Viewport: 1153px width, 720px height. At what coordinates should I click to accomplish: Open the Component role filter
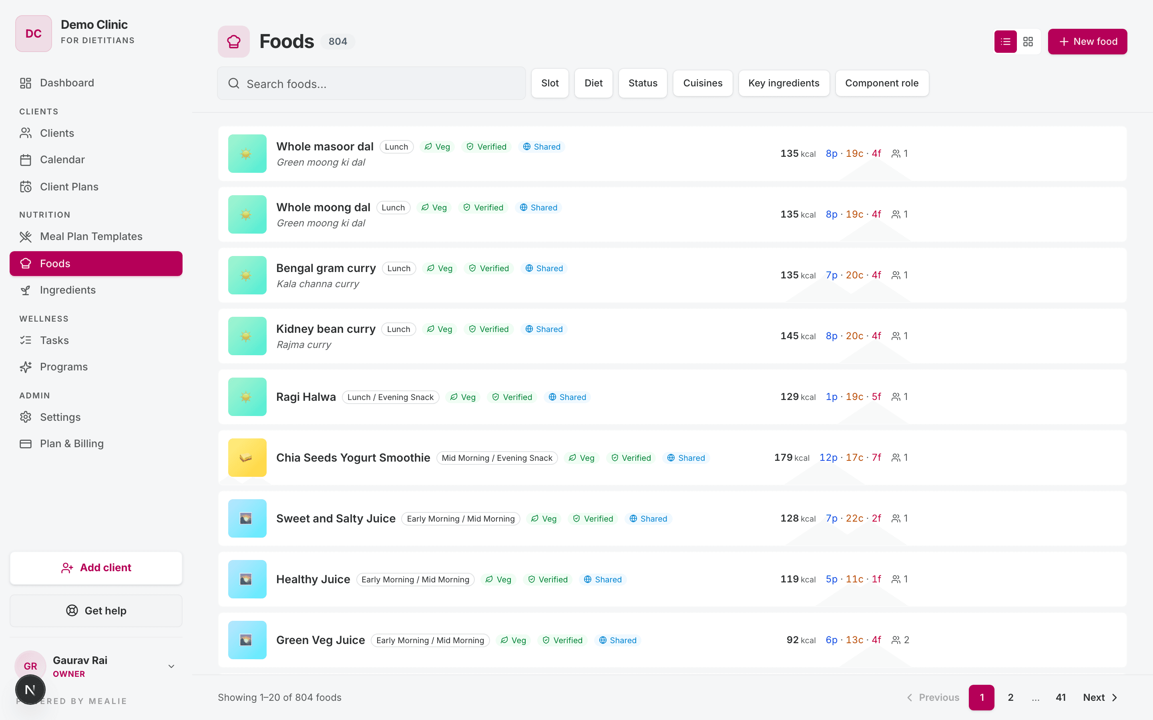click(x=882, y=83)
